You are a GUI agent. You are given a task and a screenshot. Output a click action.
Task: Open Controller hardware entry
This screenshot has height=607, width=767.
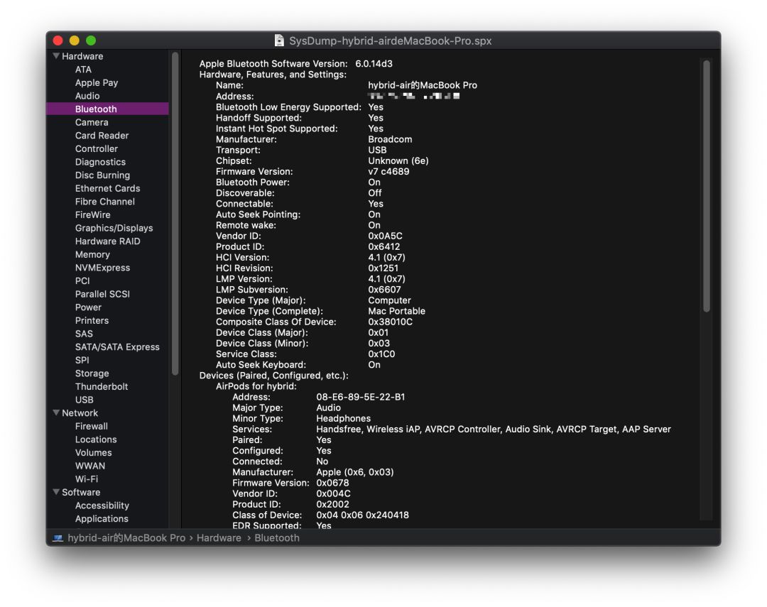coord(97,148)
